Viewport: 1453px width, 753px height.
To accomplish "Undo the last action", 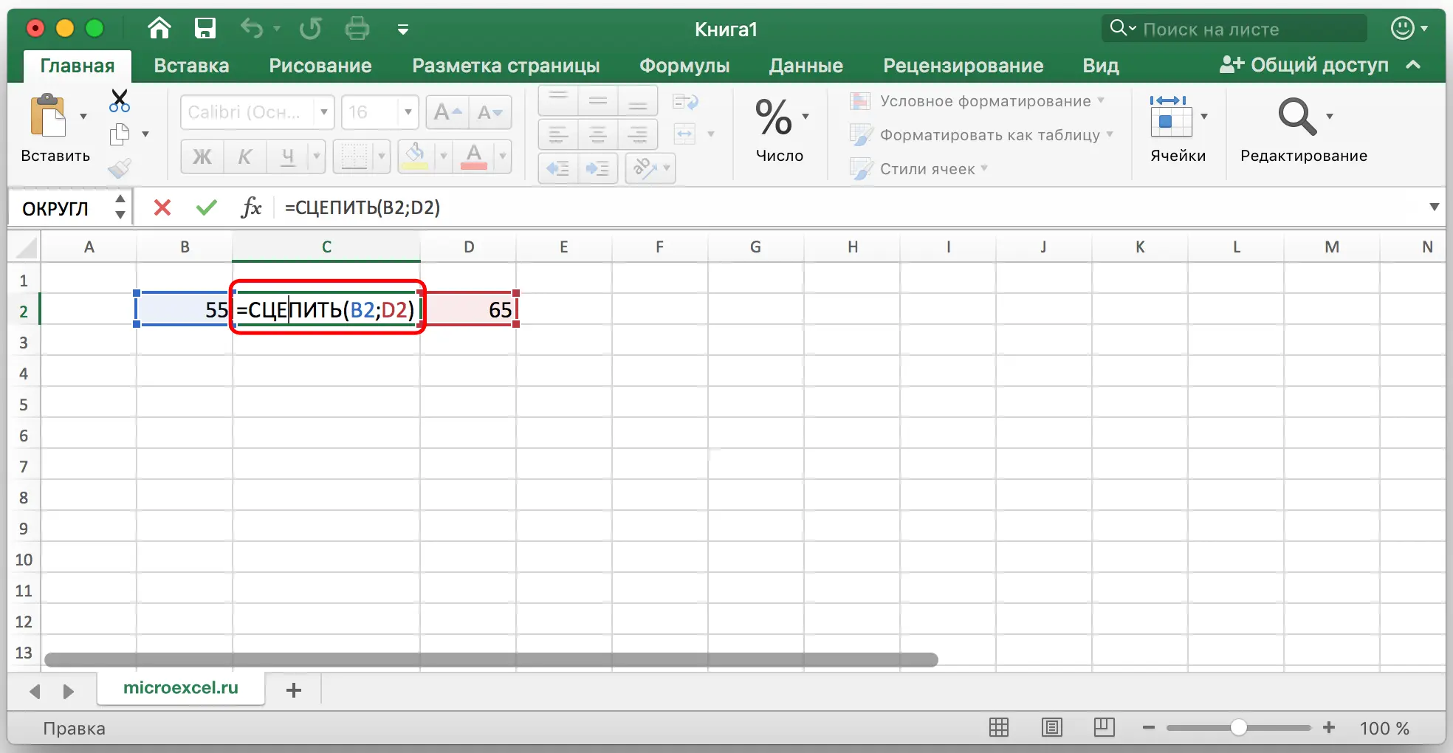I will click(252, 29).
